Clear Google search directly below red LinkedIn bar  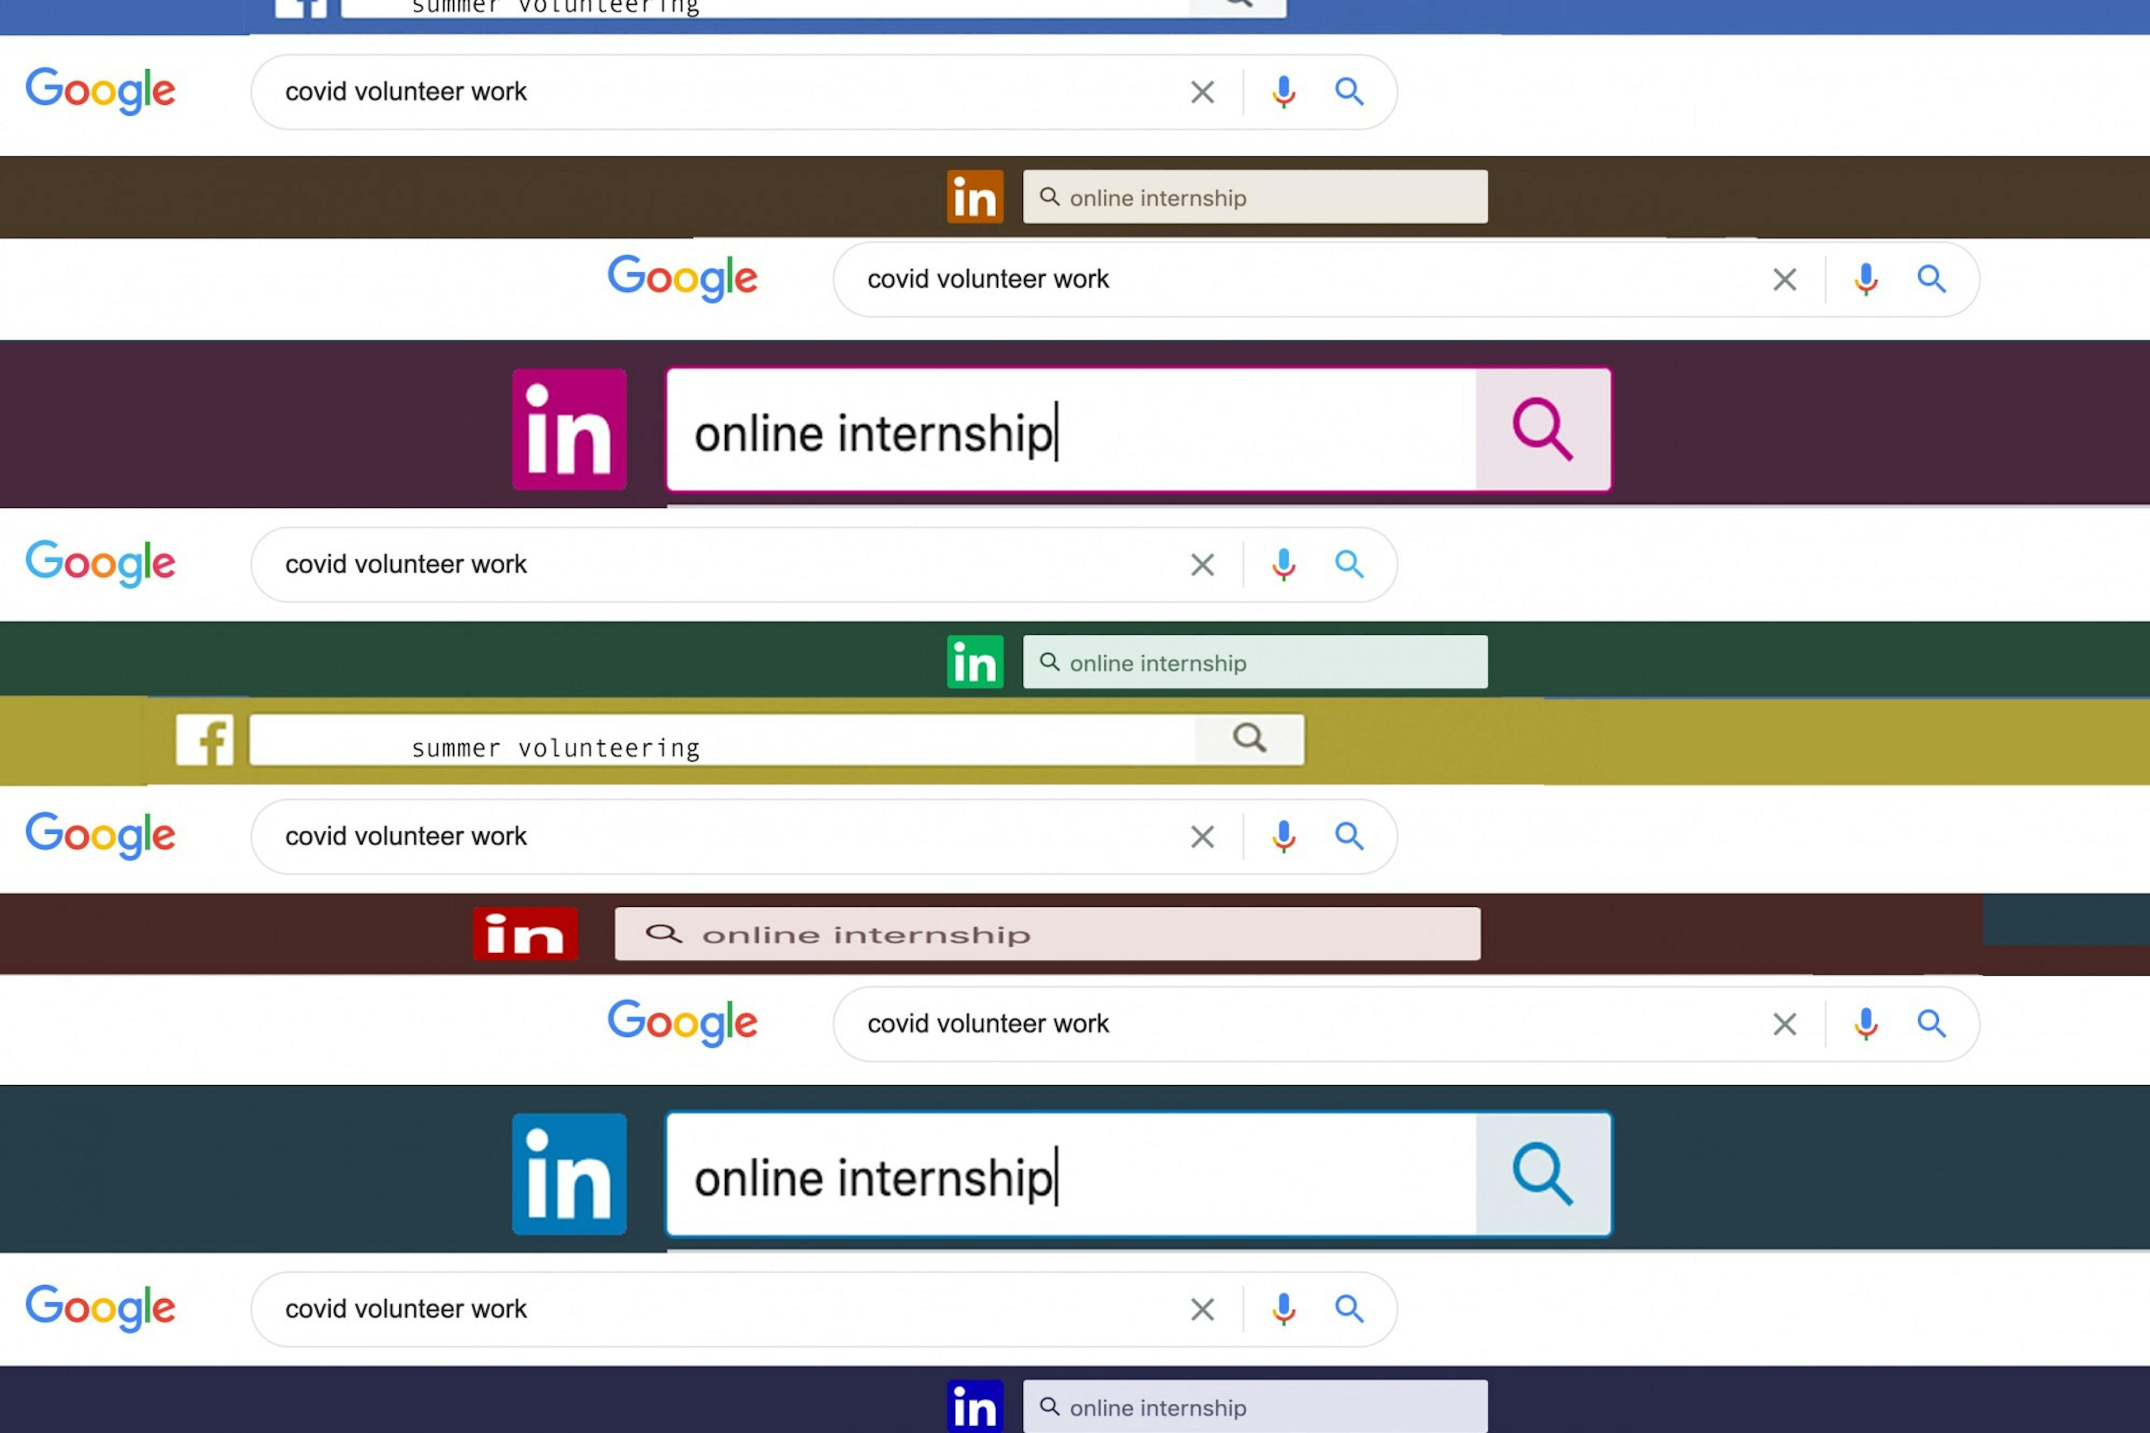tap(1783, 1023)
